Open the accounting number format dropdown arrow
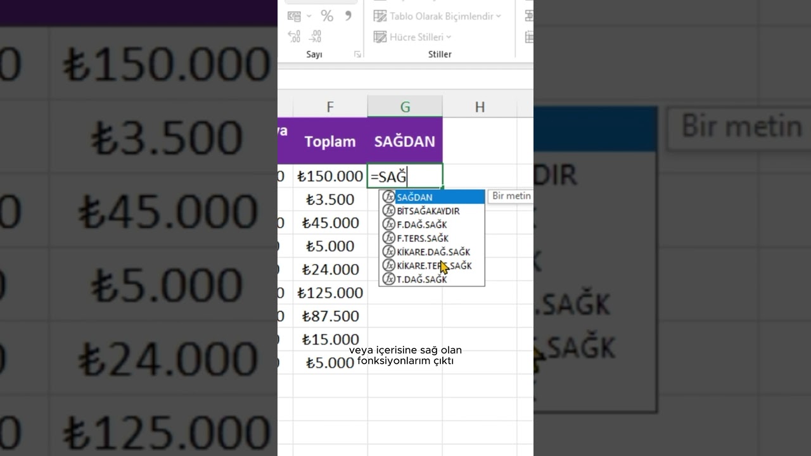Viewport: 811px width, 456px height. click(309, 16)
